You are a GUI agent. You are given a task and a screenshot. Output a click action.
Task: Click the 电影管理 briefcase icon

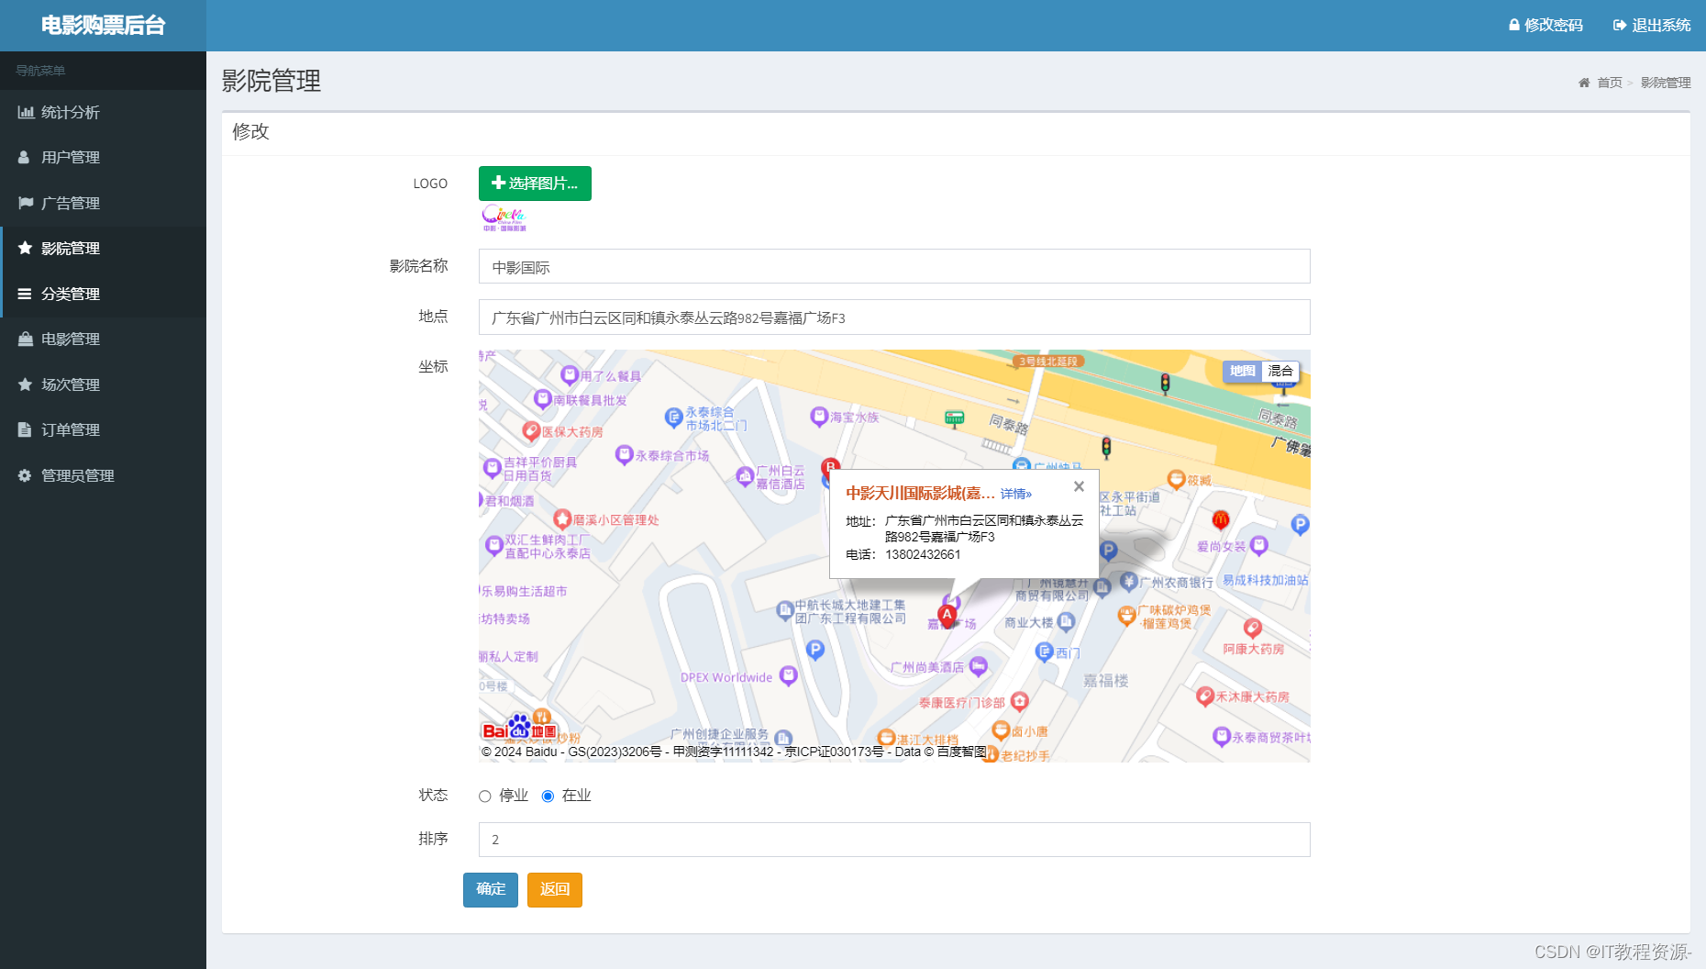(25, 339)
